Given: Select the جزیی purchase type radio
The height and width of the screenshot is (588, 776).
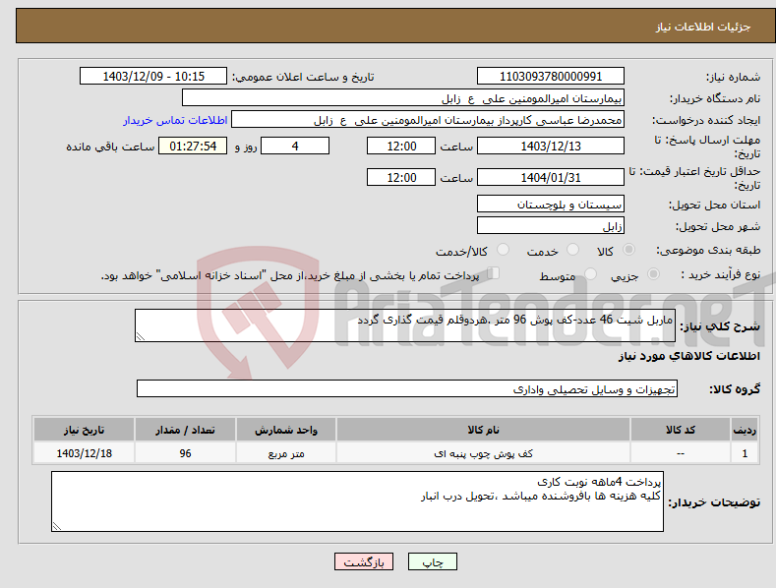Looking at the screenshot, I should point(653,273).
